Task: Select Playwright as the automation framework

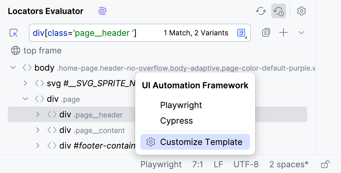Action: [181, 105]
